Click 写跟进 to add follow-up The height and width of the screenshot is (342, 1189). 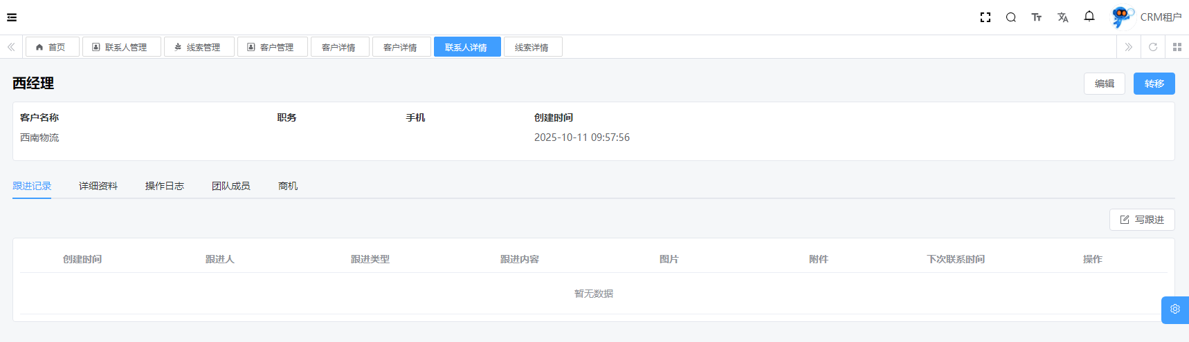click(1142, 220)
